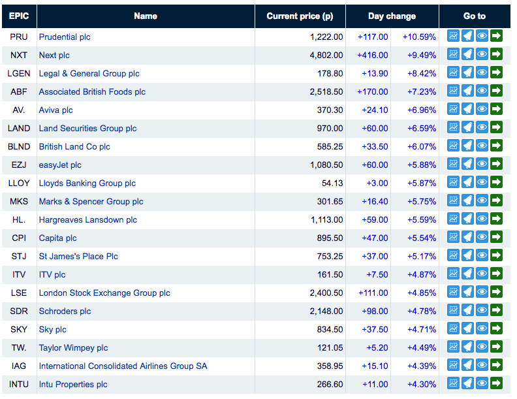Open the Schroders plc link
The image size is (517, 399).
click(65, 311)
